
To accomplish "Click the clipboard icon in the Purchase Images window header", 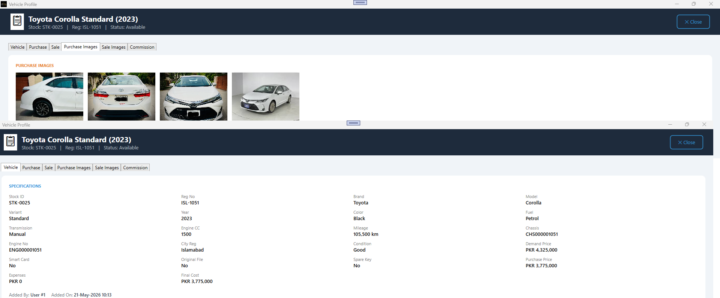I will click(17, 22).
